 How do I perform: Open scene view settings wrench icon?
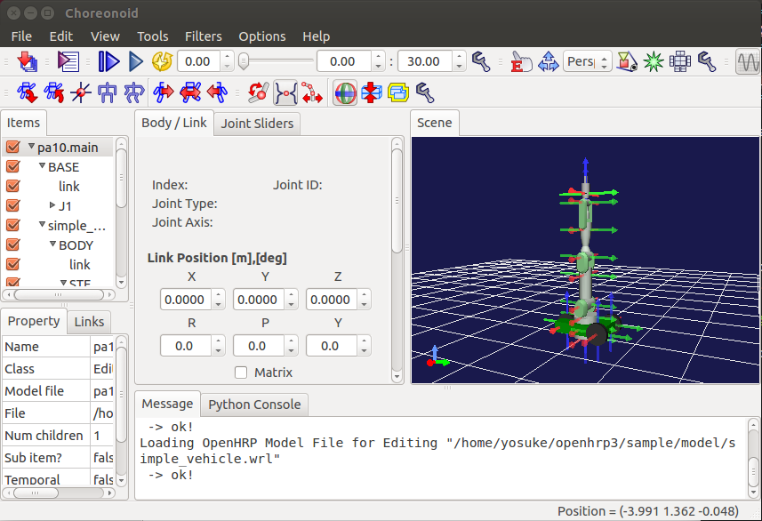707,61
